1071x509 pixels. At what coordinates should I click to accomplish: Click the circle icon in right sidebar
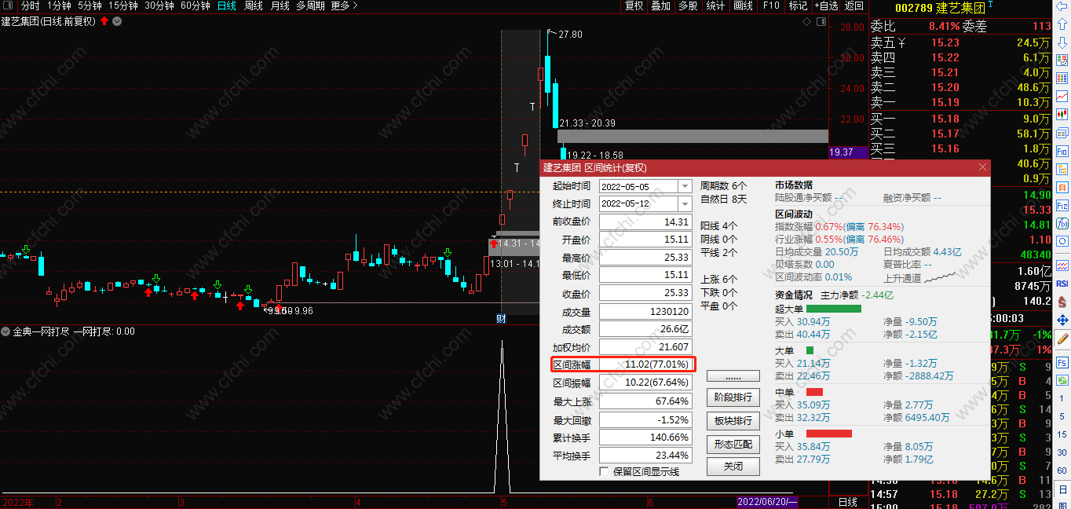tap(1062, 242)
